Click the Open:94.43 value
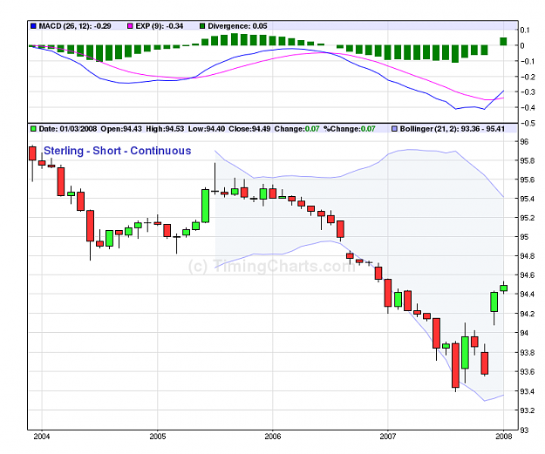The width and height of the screenshot is (545, 454). [121, 129]
